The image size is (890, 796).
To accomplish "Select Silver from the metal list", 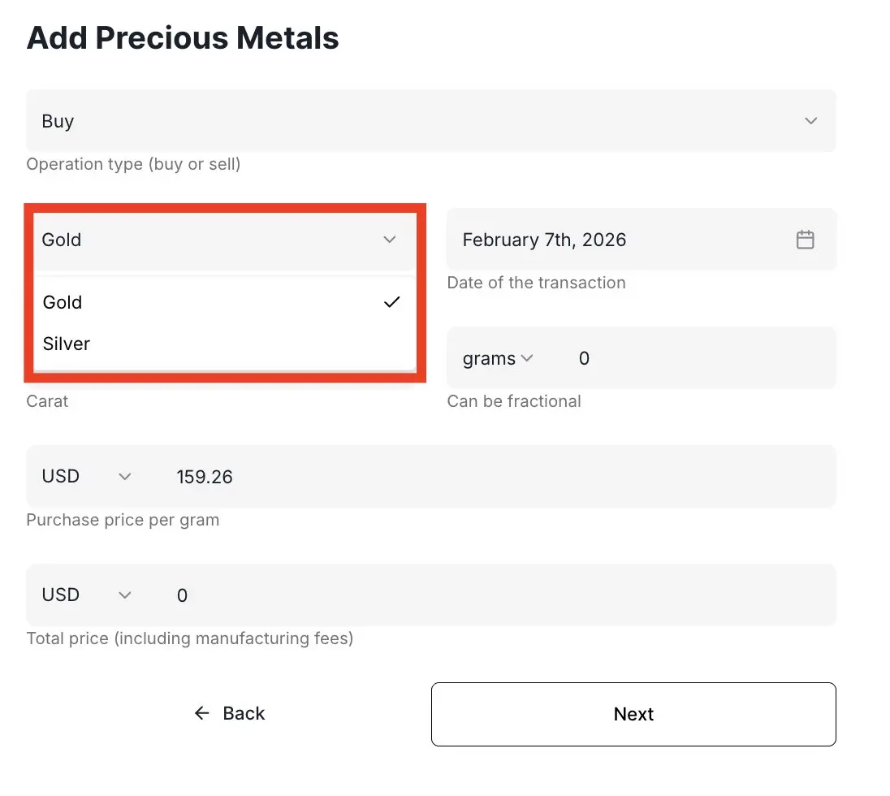I will (x=67, y=344).
